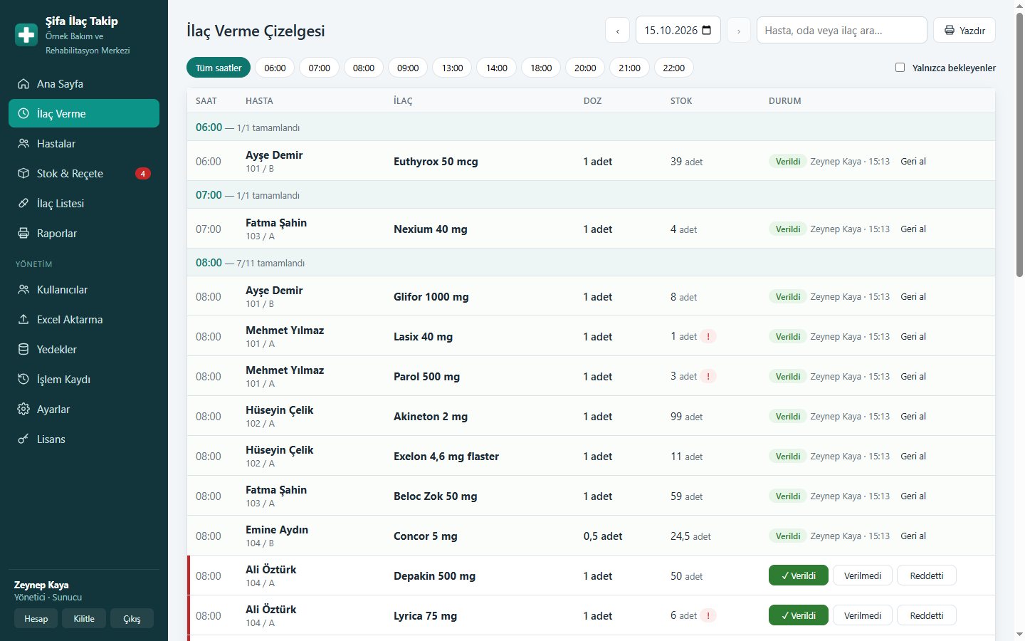Filter by 13:00 time chip
Viewport: 1025px width, 641px height.
click(x=452, y=68)
